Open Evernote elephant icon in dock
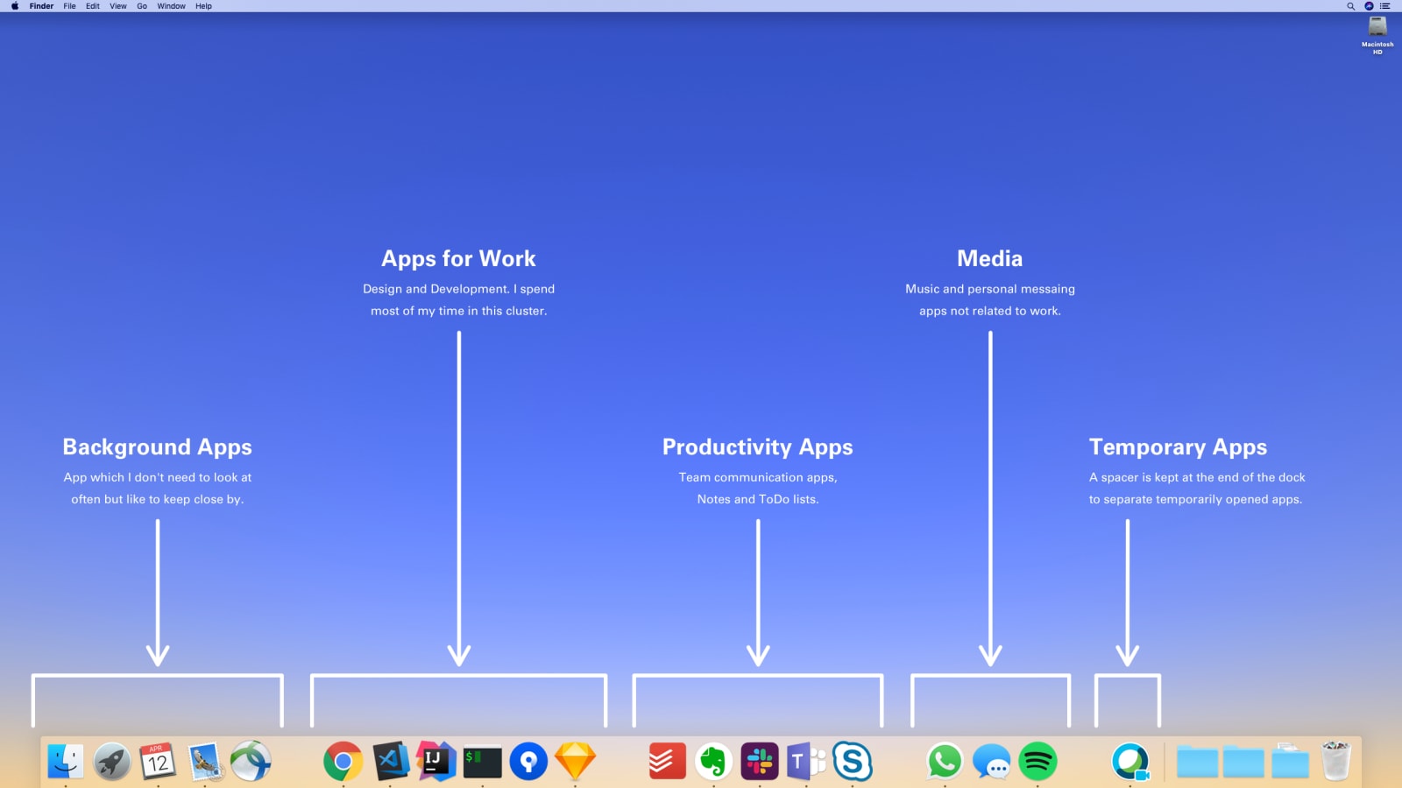Image resolution: width=1402 pixels, height=788 pixels. pyautogui.click(x=713, y=762)
